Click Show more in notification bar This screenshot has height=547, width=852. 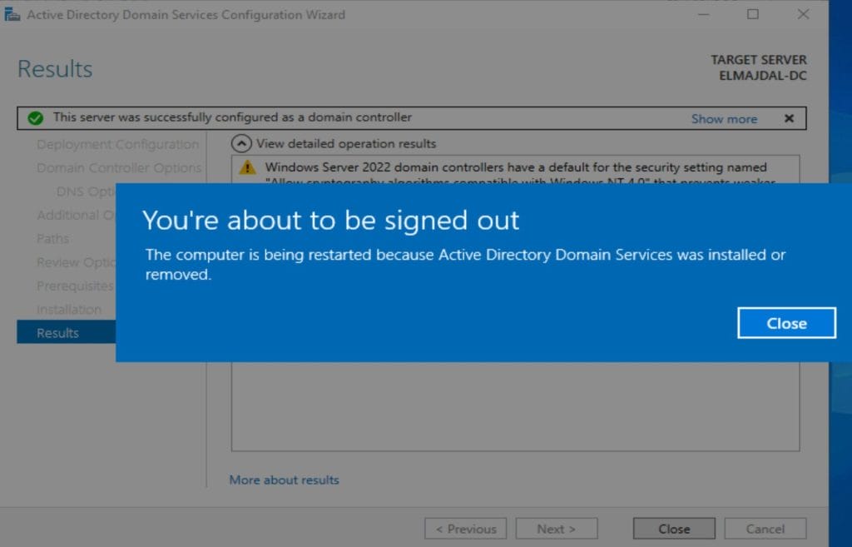(724, 119)
